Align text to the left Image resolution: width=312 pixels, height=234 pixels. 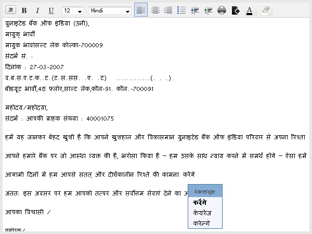(141, 10)
